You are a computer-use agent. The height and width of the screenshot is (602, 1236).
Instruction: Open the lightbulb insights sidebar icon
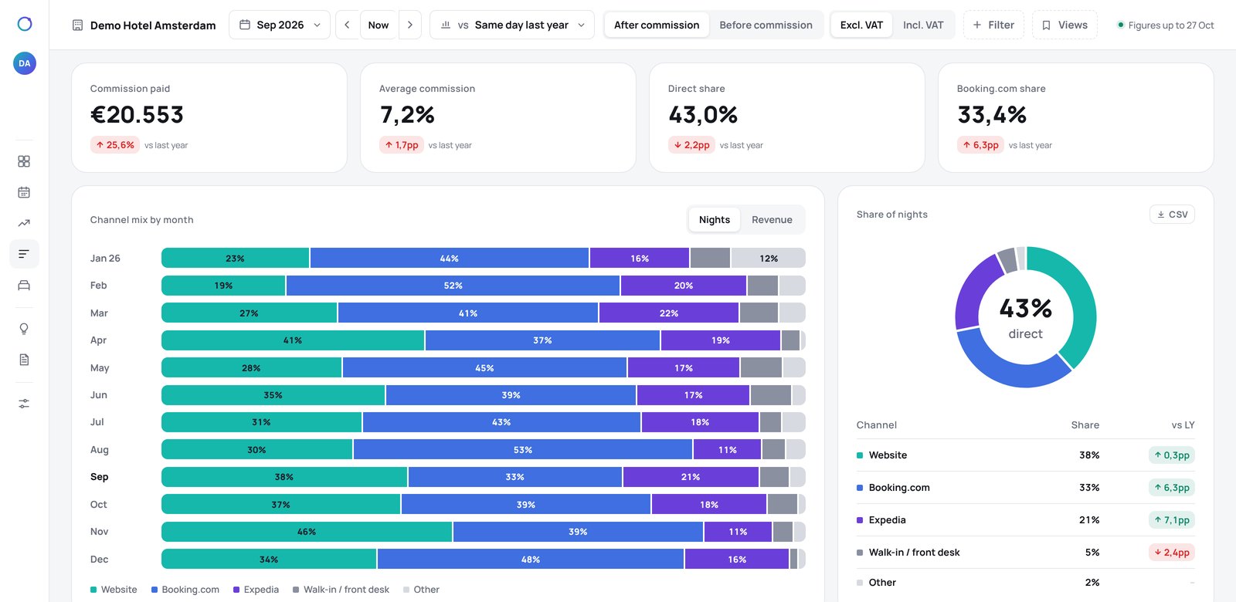(x=24, y=329)
